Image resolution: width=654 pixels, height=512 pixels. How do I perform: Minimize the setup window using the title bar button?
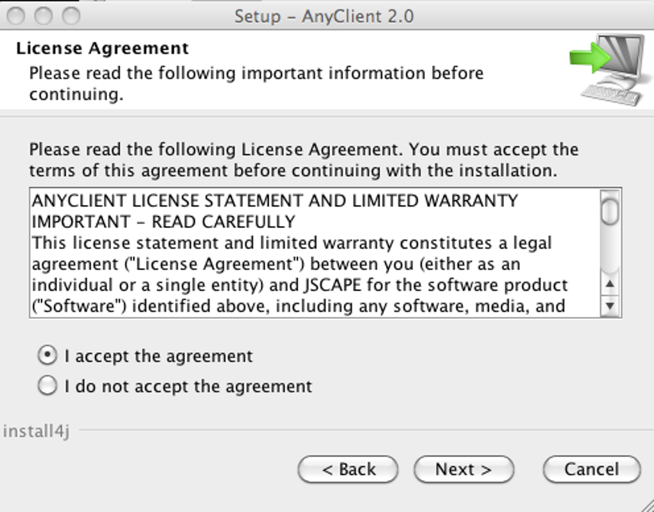click(x=43, y=15)
